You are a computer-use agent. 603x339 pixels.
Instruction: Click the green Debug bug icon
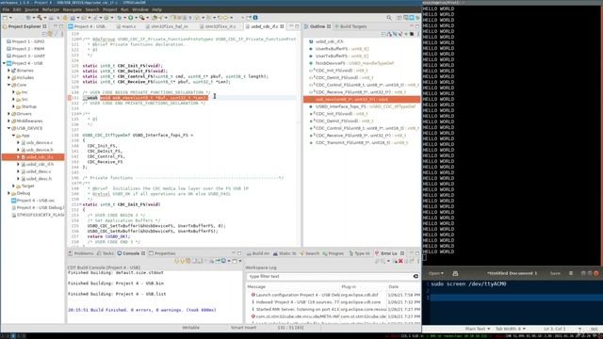coord(120,18)
